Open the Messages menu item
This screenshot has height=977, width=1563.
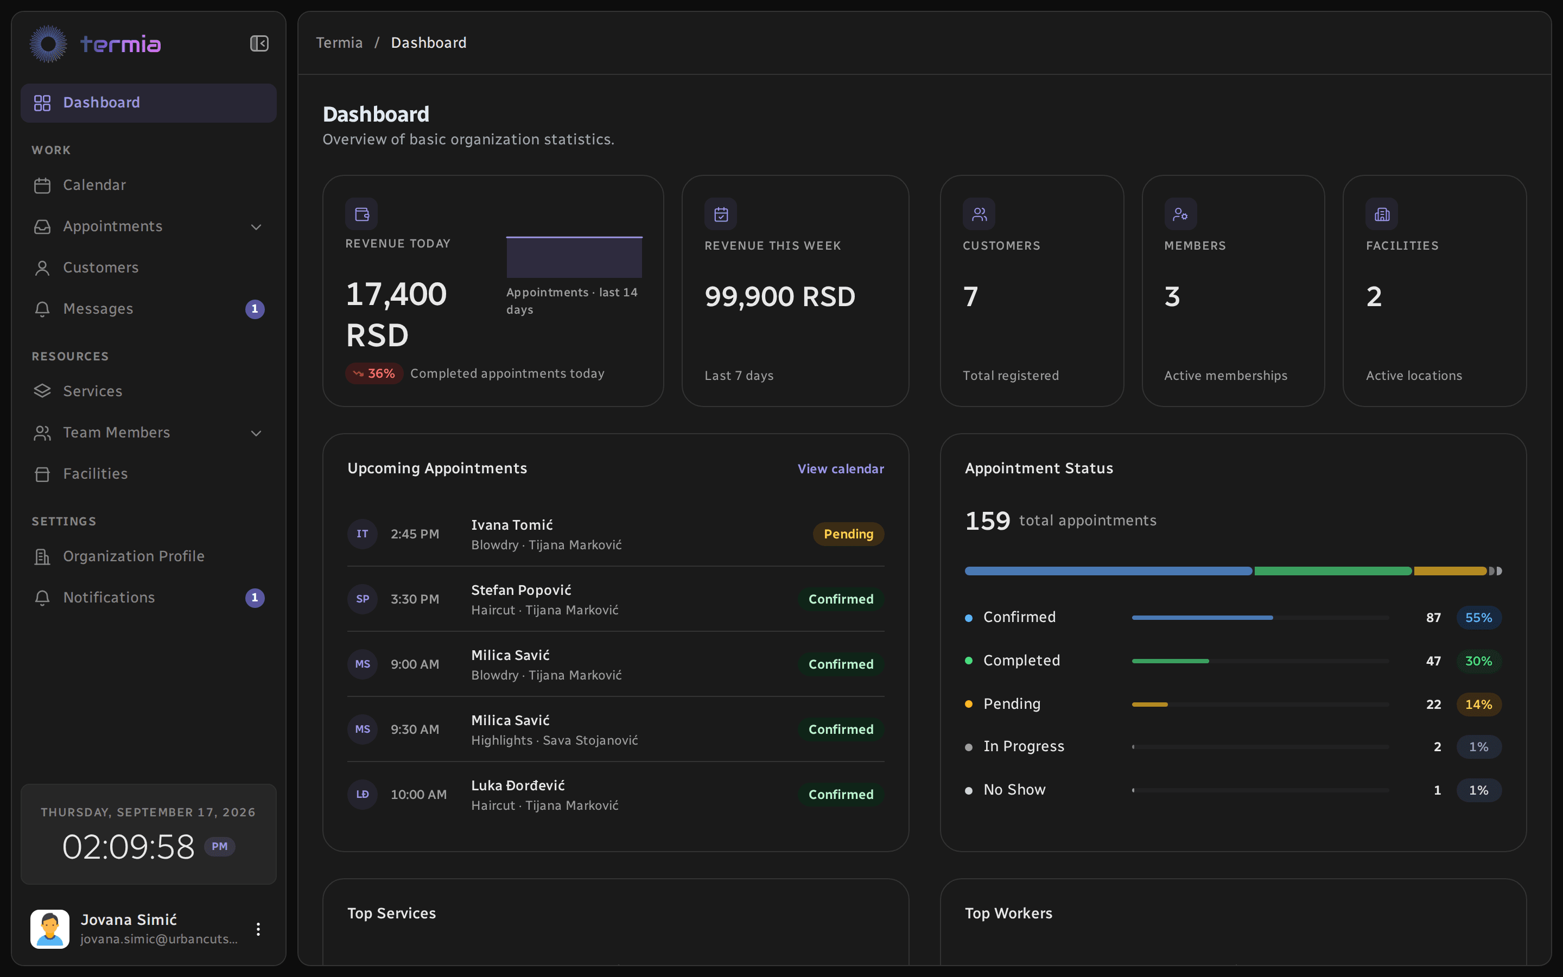point(149,309)
